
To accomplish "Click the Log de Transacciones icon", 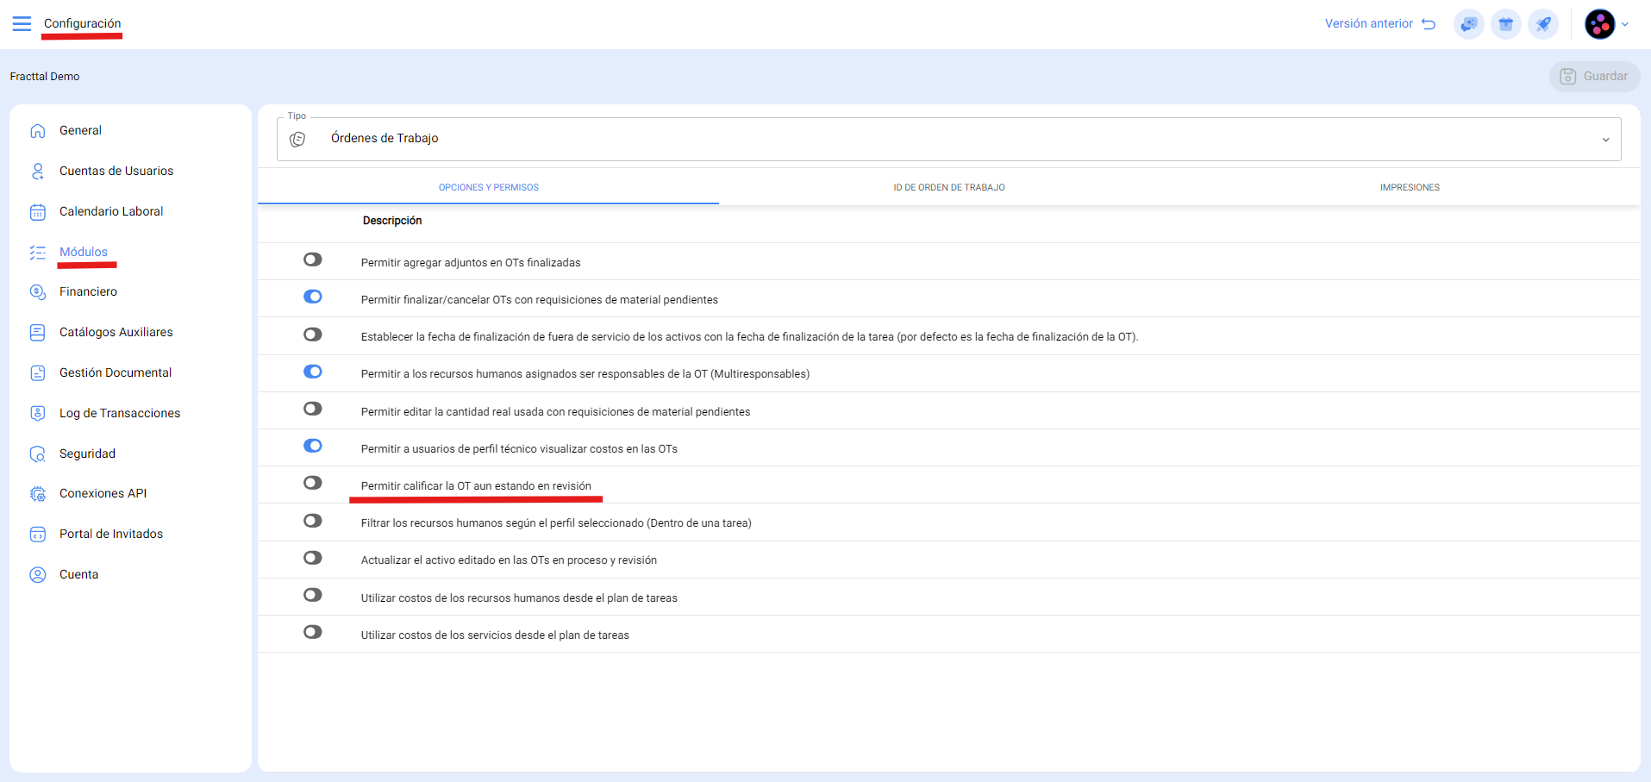I will pos(38,413).
